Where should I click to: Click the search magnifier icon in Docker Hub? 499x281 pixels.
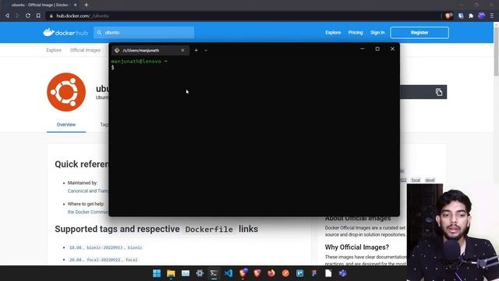(x=99, y=33)
